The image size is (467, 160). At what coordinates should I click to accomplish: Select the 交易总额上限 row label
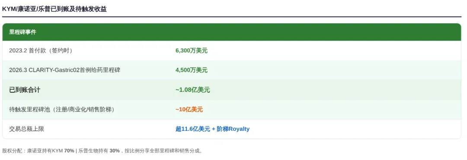[x=27, y=129]
